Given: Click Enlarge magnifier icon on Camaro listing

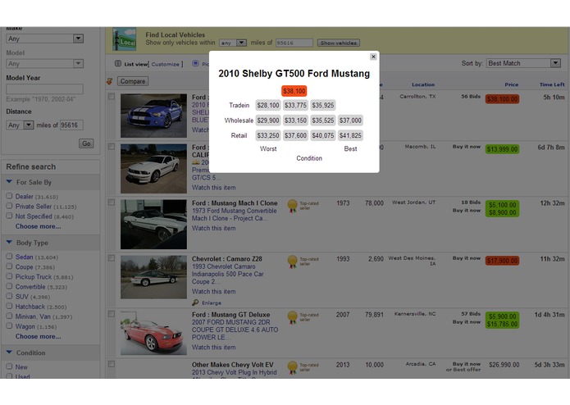Looking at the screenshot, I should [x=195, y=303].
